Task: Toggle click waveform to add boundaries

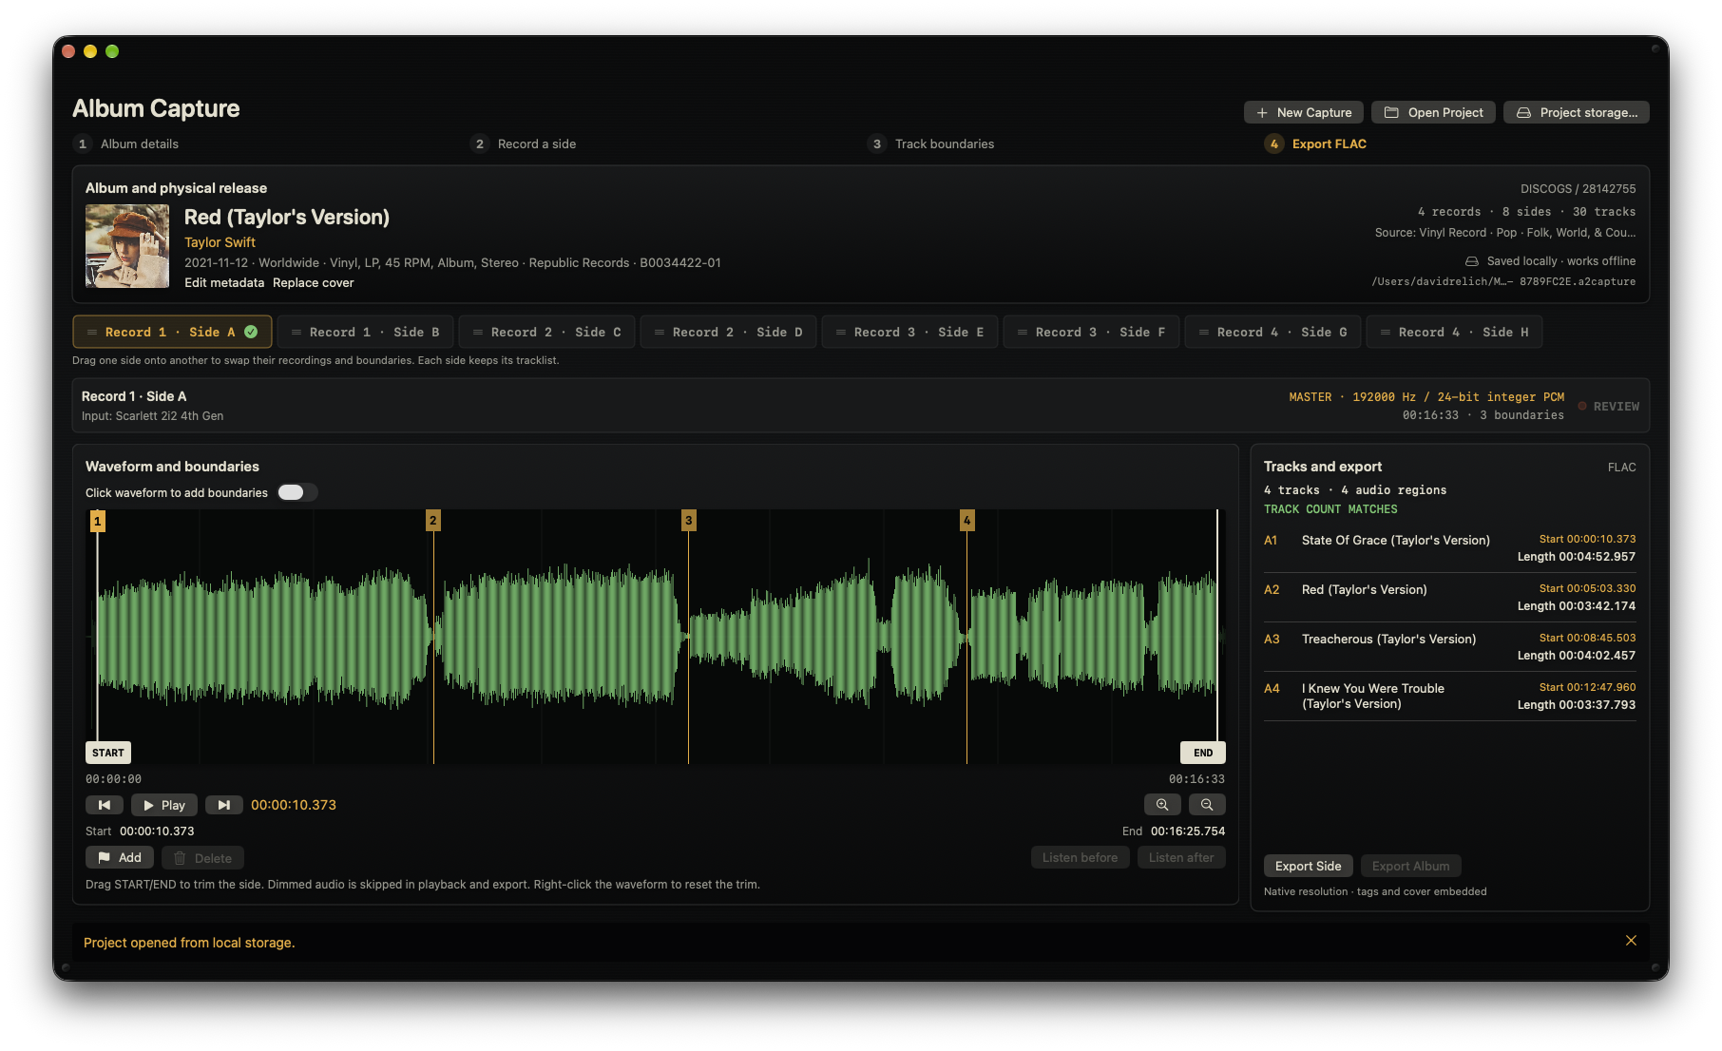Action: pyautogui.click(x=297, y=492)
